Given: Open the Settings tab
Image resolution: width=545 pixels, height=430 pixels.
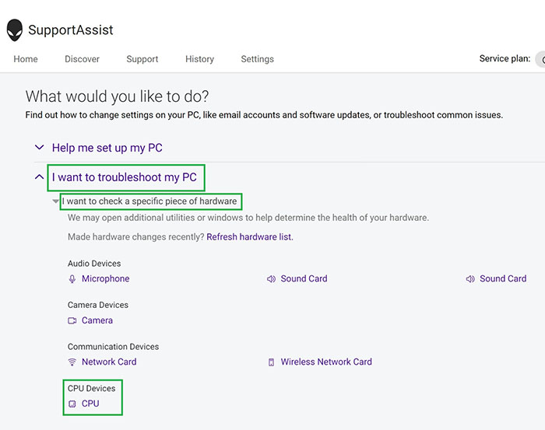Looking at the screenshot, I should click(x=257, y=59).
